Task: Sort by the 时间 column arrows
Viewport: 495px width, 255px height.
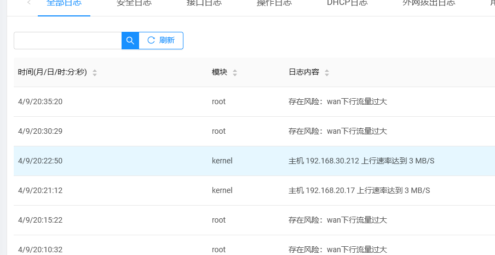Action: (x=95, y=73)
